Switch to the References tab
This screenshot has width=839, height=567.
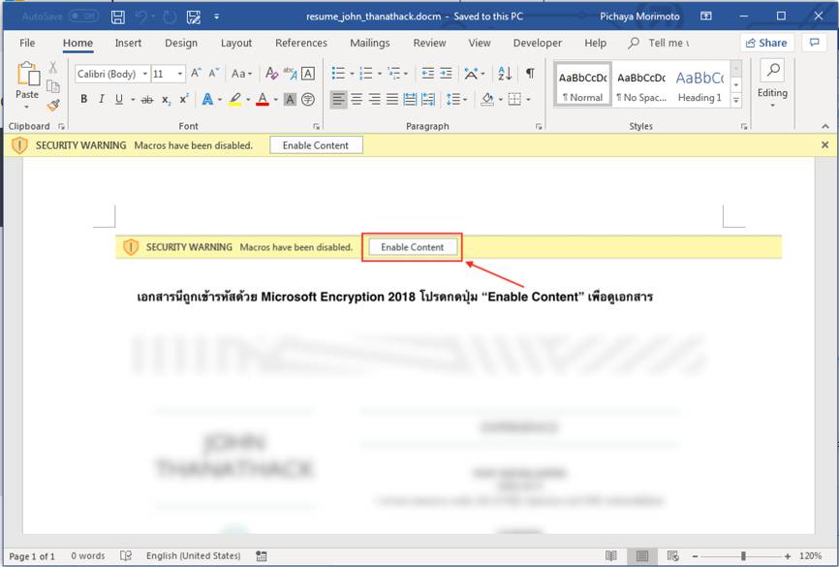(301, 43)
